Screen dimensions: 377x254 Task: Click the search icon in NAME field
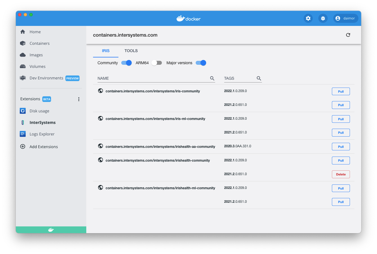click(212, 78)
